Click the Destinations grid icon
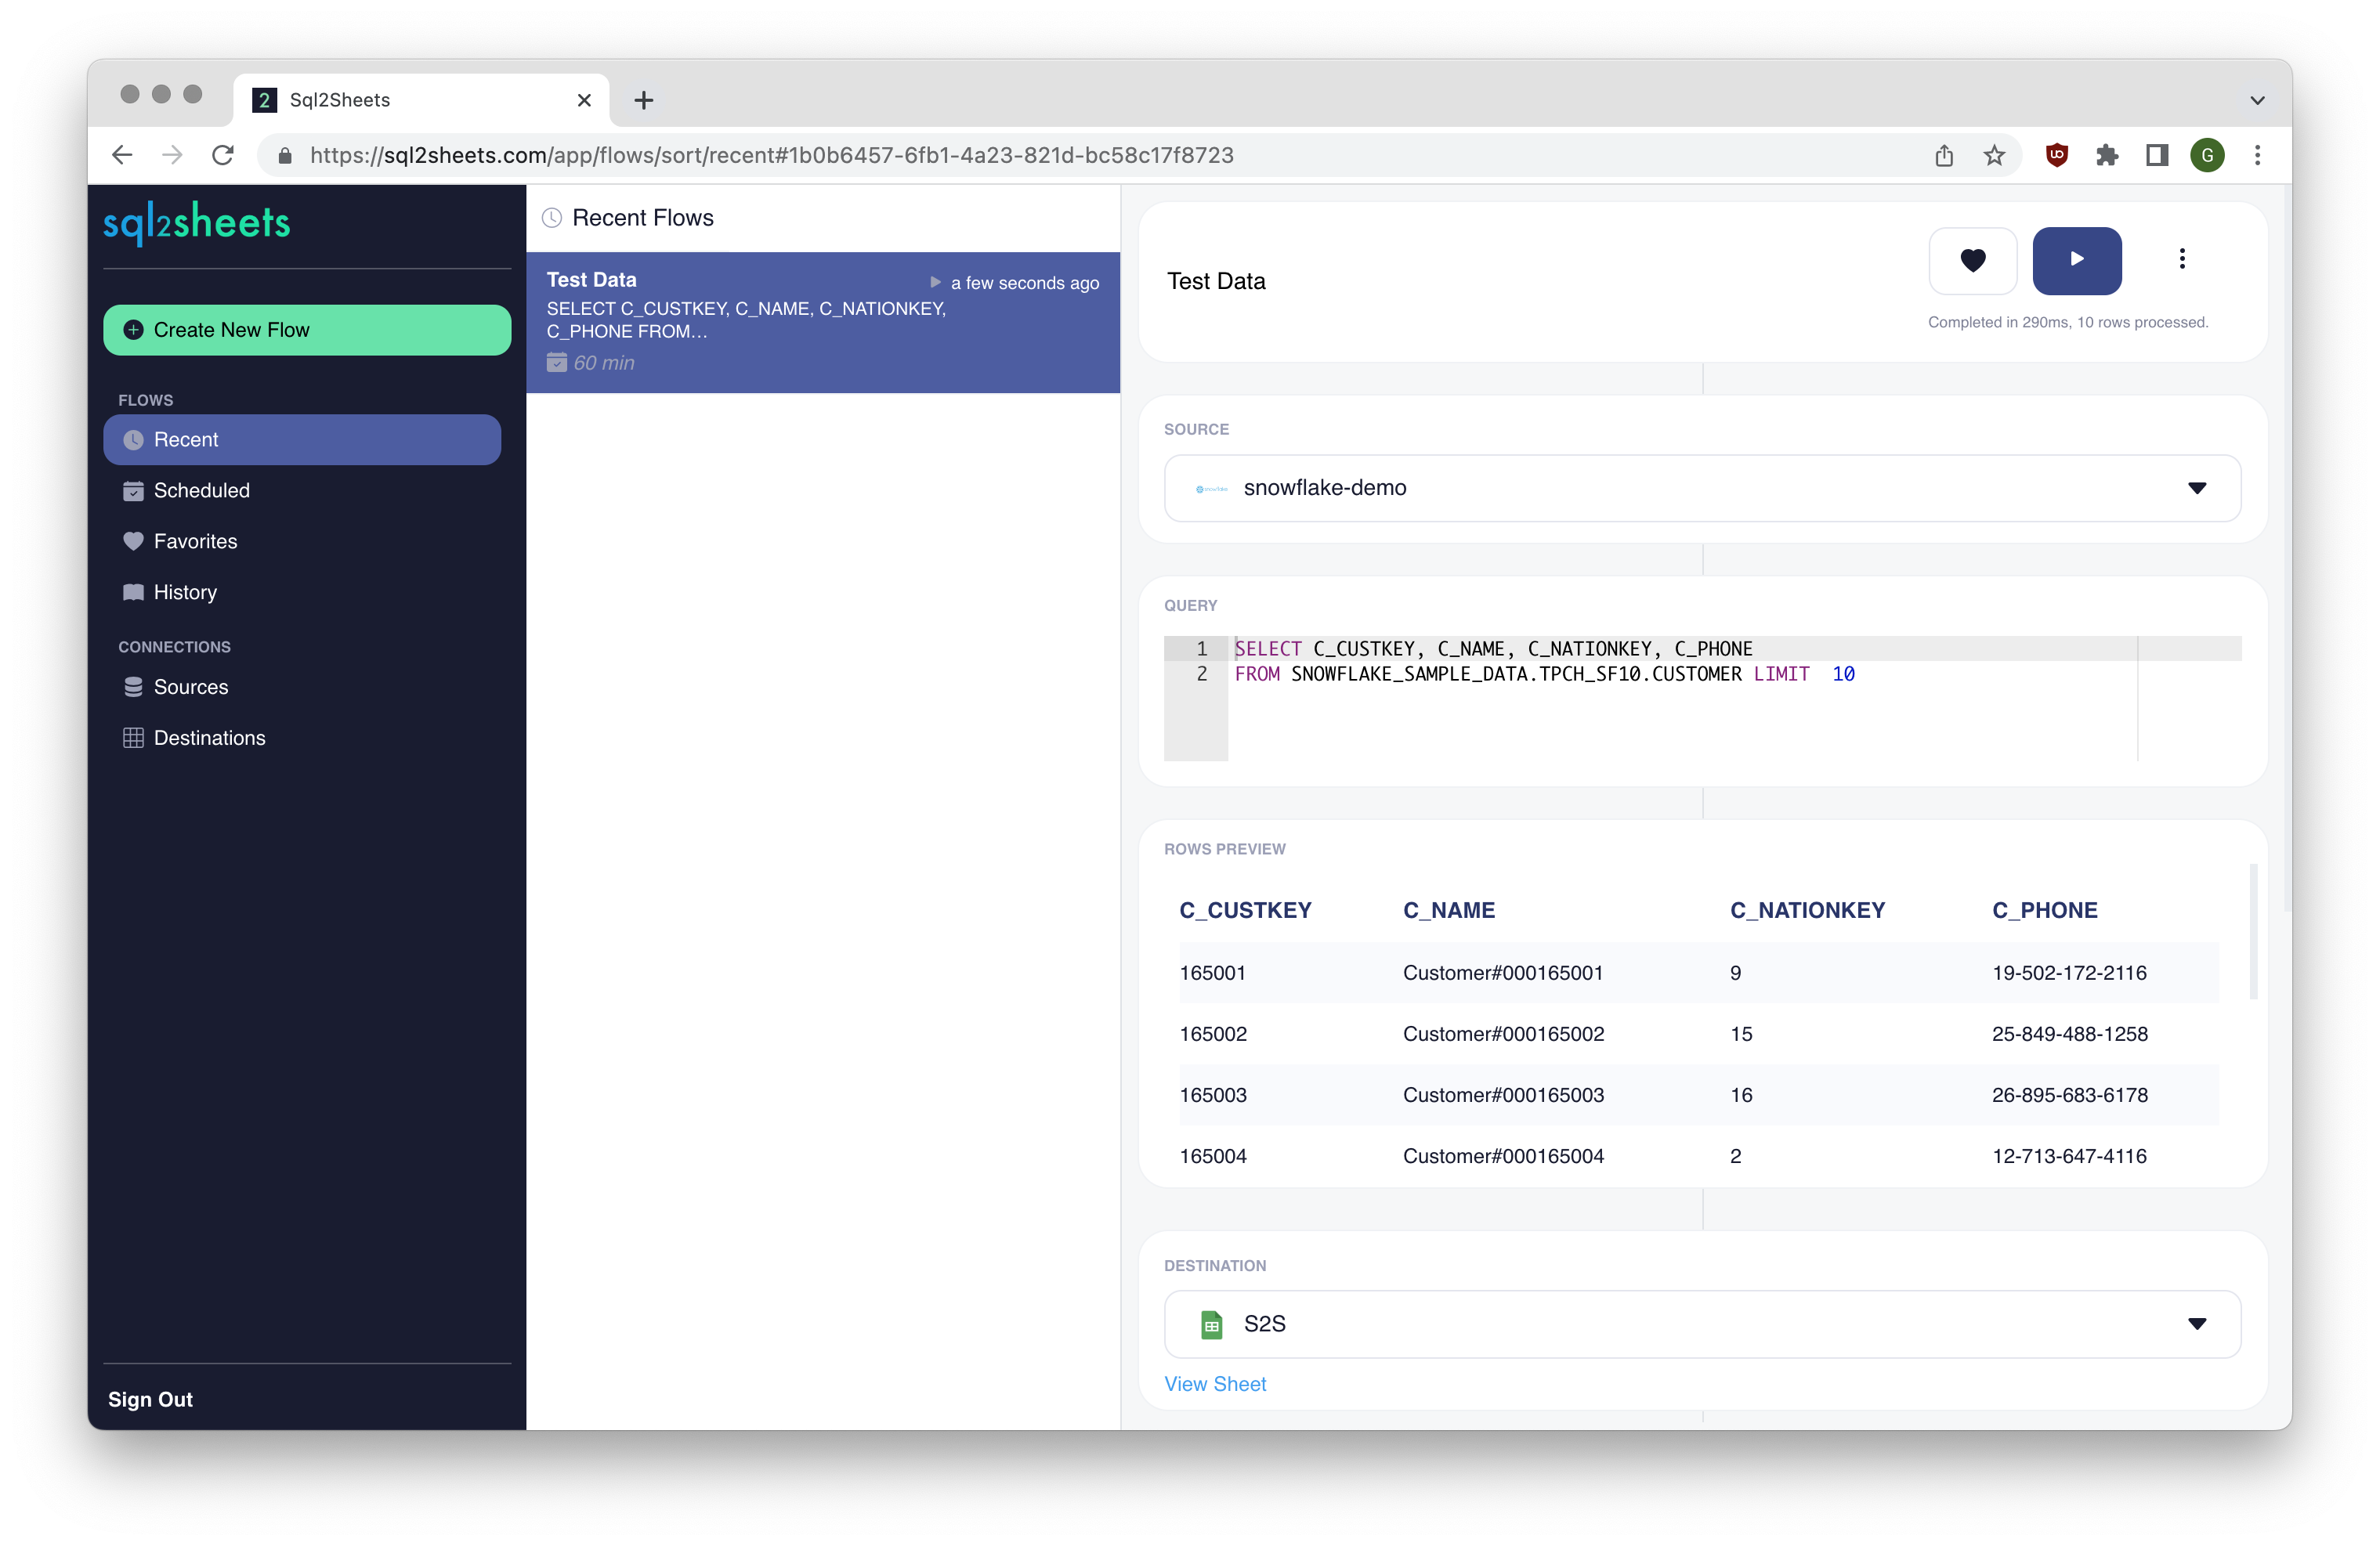2380x1546 pixels. click(x=133, y=738)
